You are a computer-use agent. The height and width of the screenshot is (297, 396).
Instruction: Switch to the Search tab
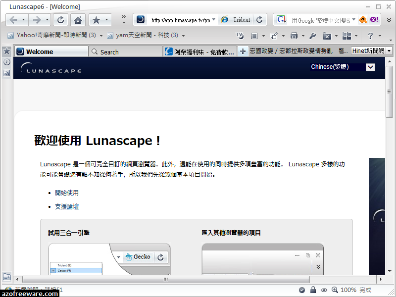[x=126, y=52]
